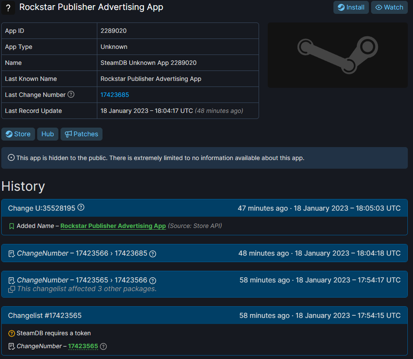The width and height of the screenshot is (413, 359).
Task: Click the Steam logo placeholder image
Action: (337, 55)
